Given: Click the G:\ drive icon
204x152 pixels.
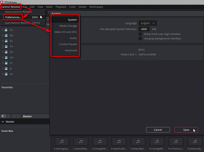Looking at the screenshot, I should (x=6, y=52).
